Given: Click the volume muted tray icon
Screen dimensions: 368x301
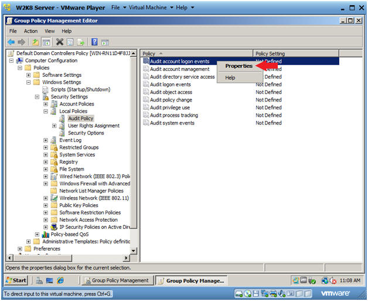Looking at the screenshot, I should (333, 280).
